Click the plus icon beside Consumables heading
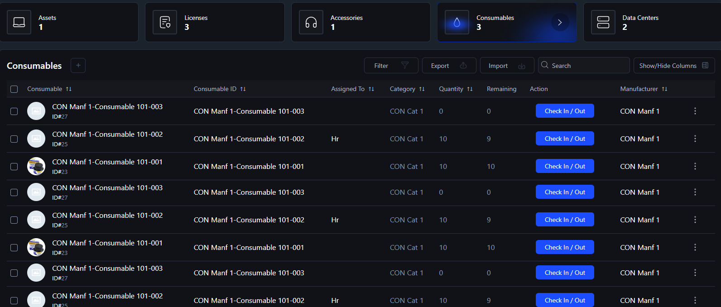 coord(78,66)
